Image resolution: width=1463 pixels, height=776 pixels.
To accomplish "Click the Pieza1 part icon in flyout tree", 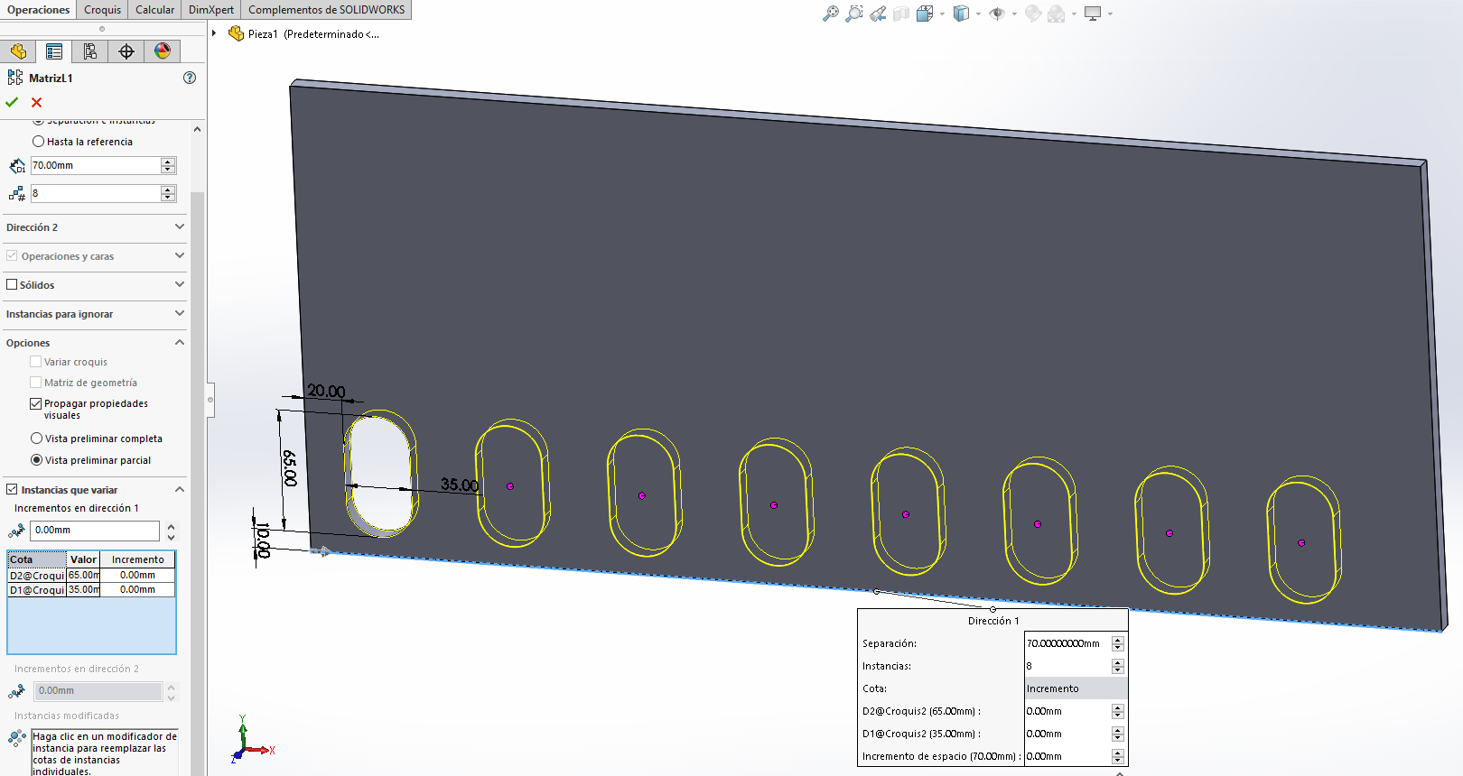I will 236,33.
